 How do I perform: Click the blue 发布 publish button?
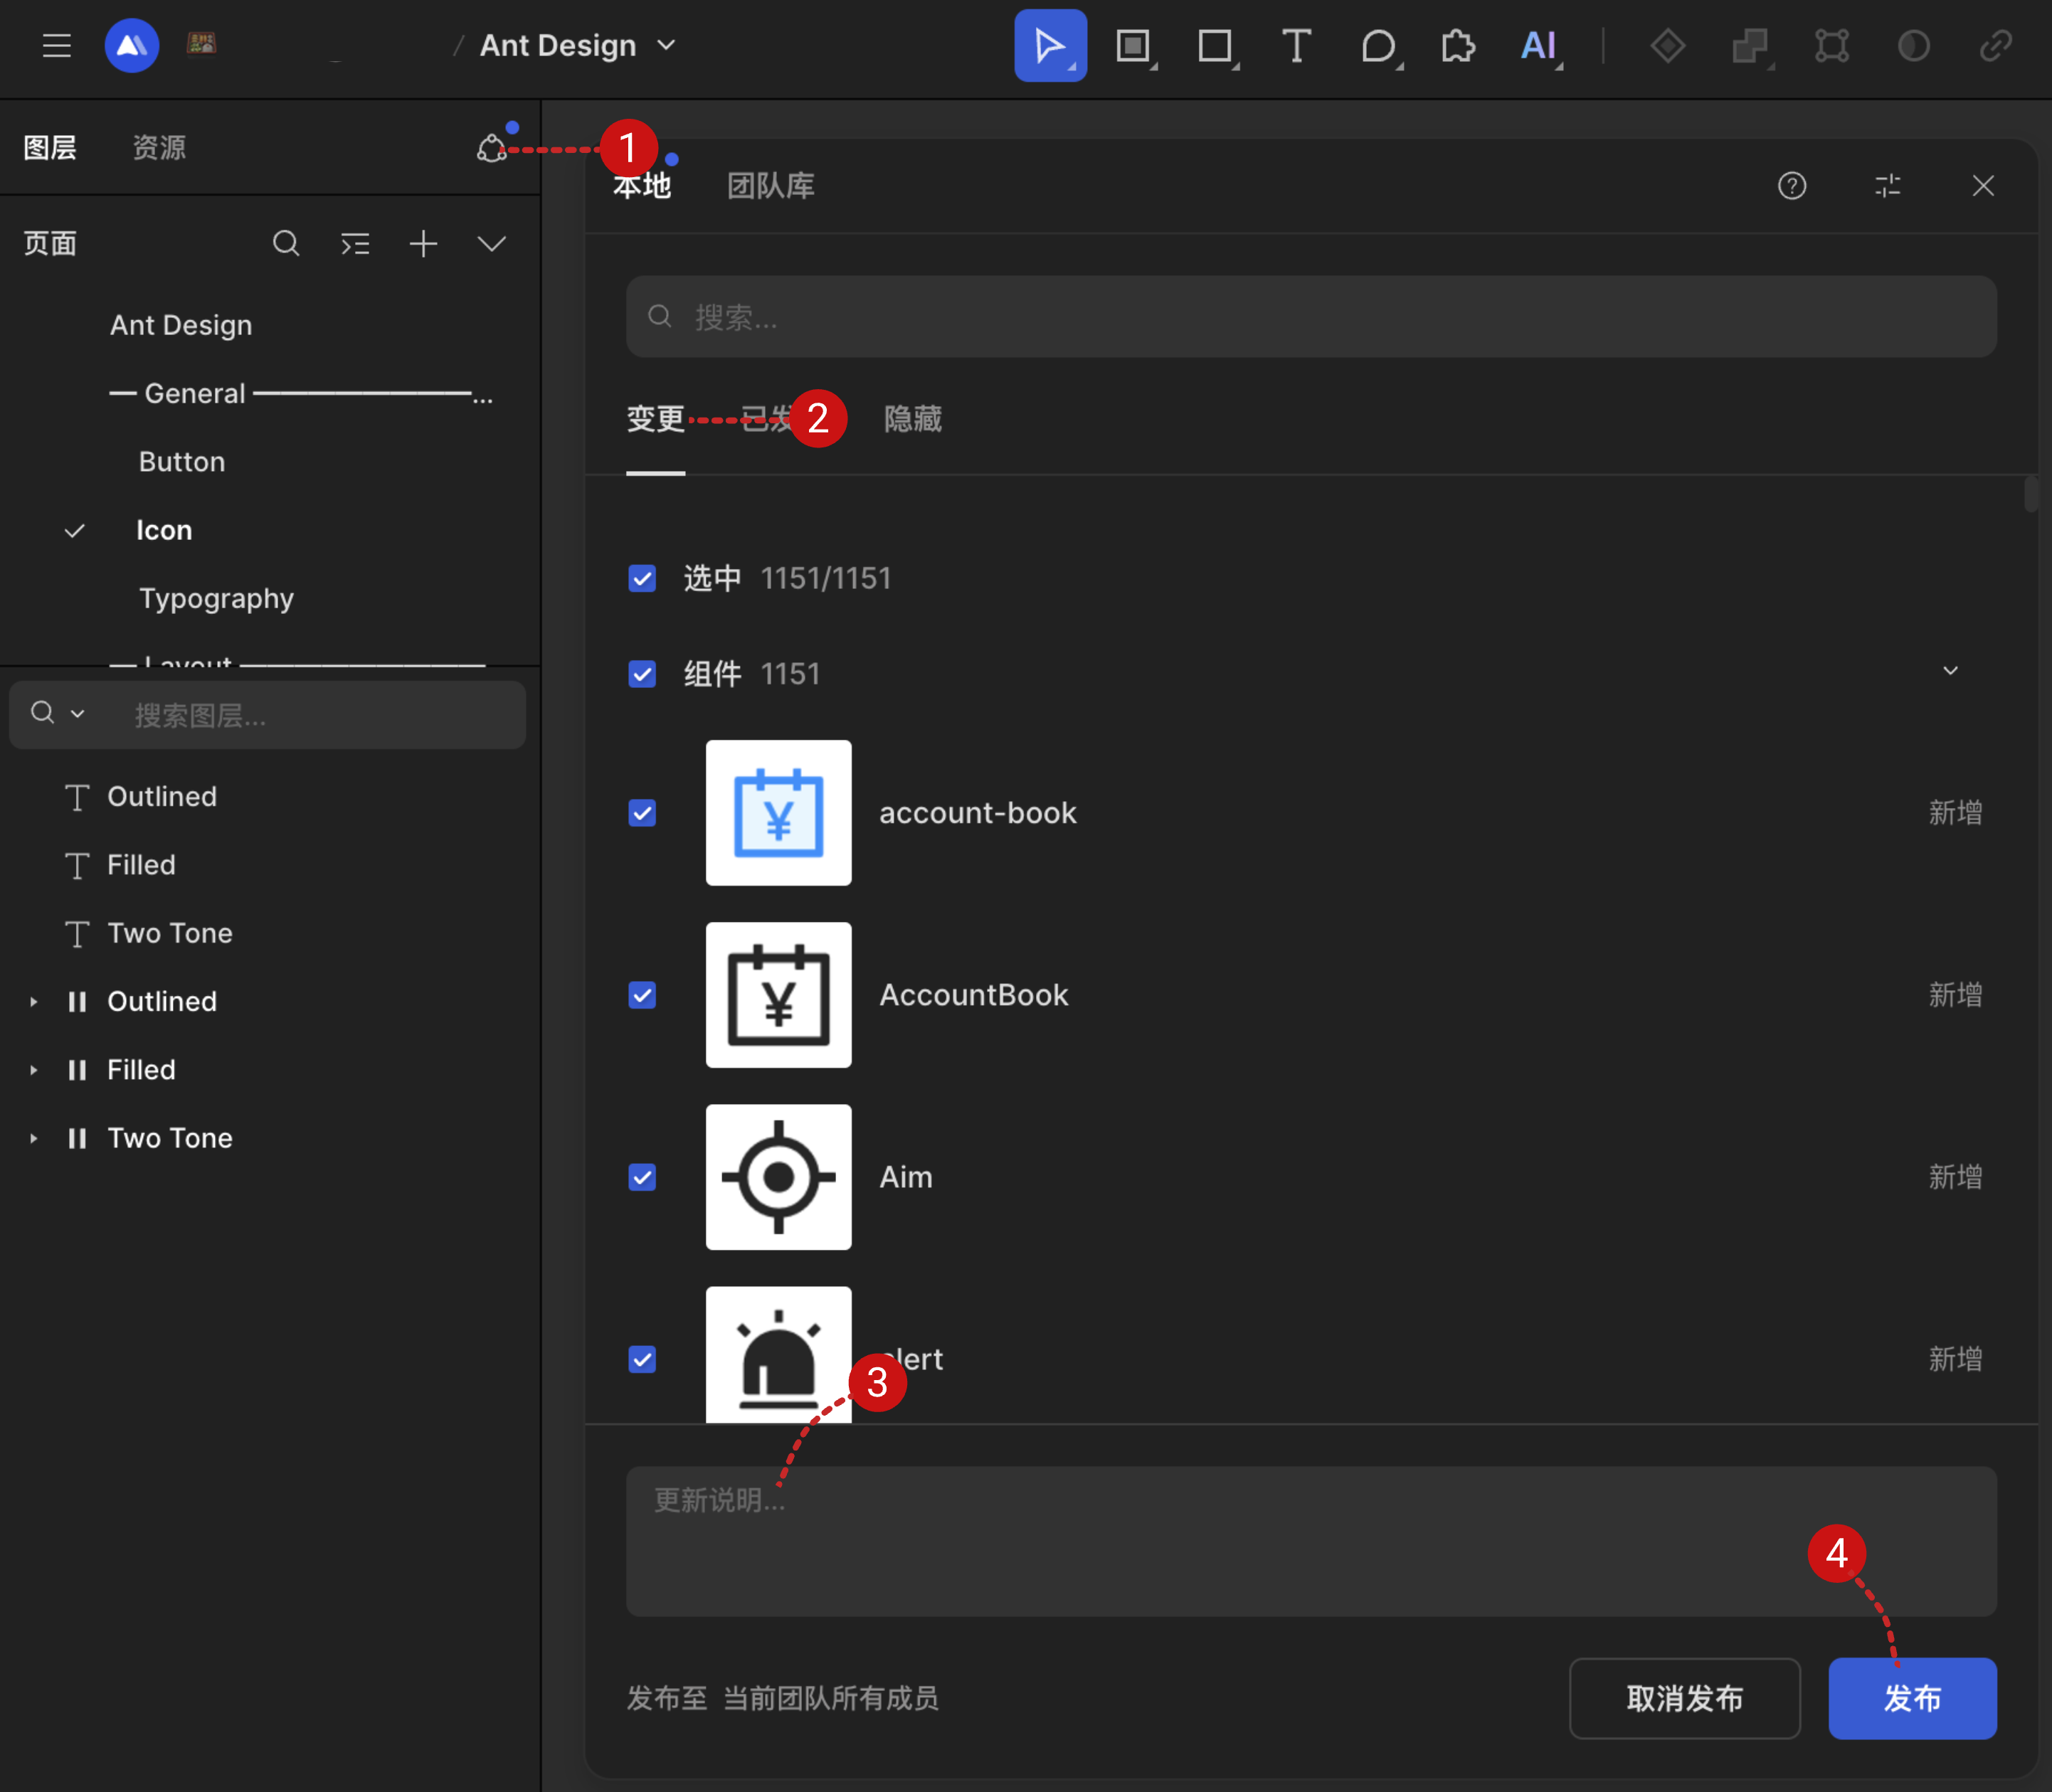coord(1912,1698)
